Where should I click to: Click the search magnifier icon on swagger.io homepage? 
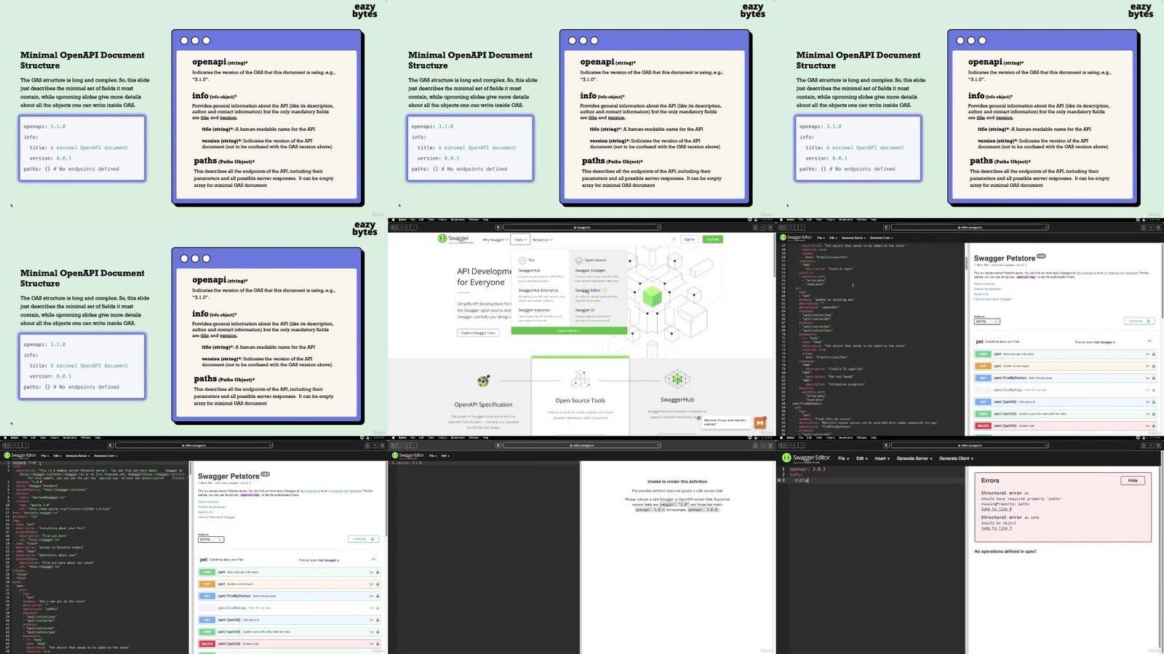(x=674, y=239)
